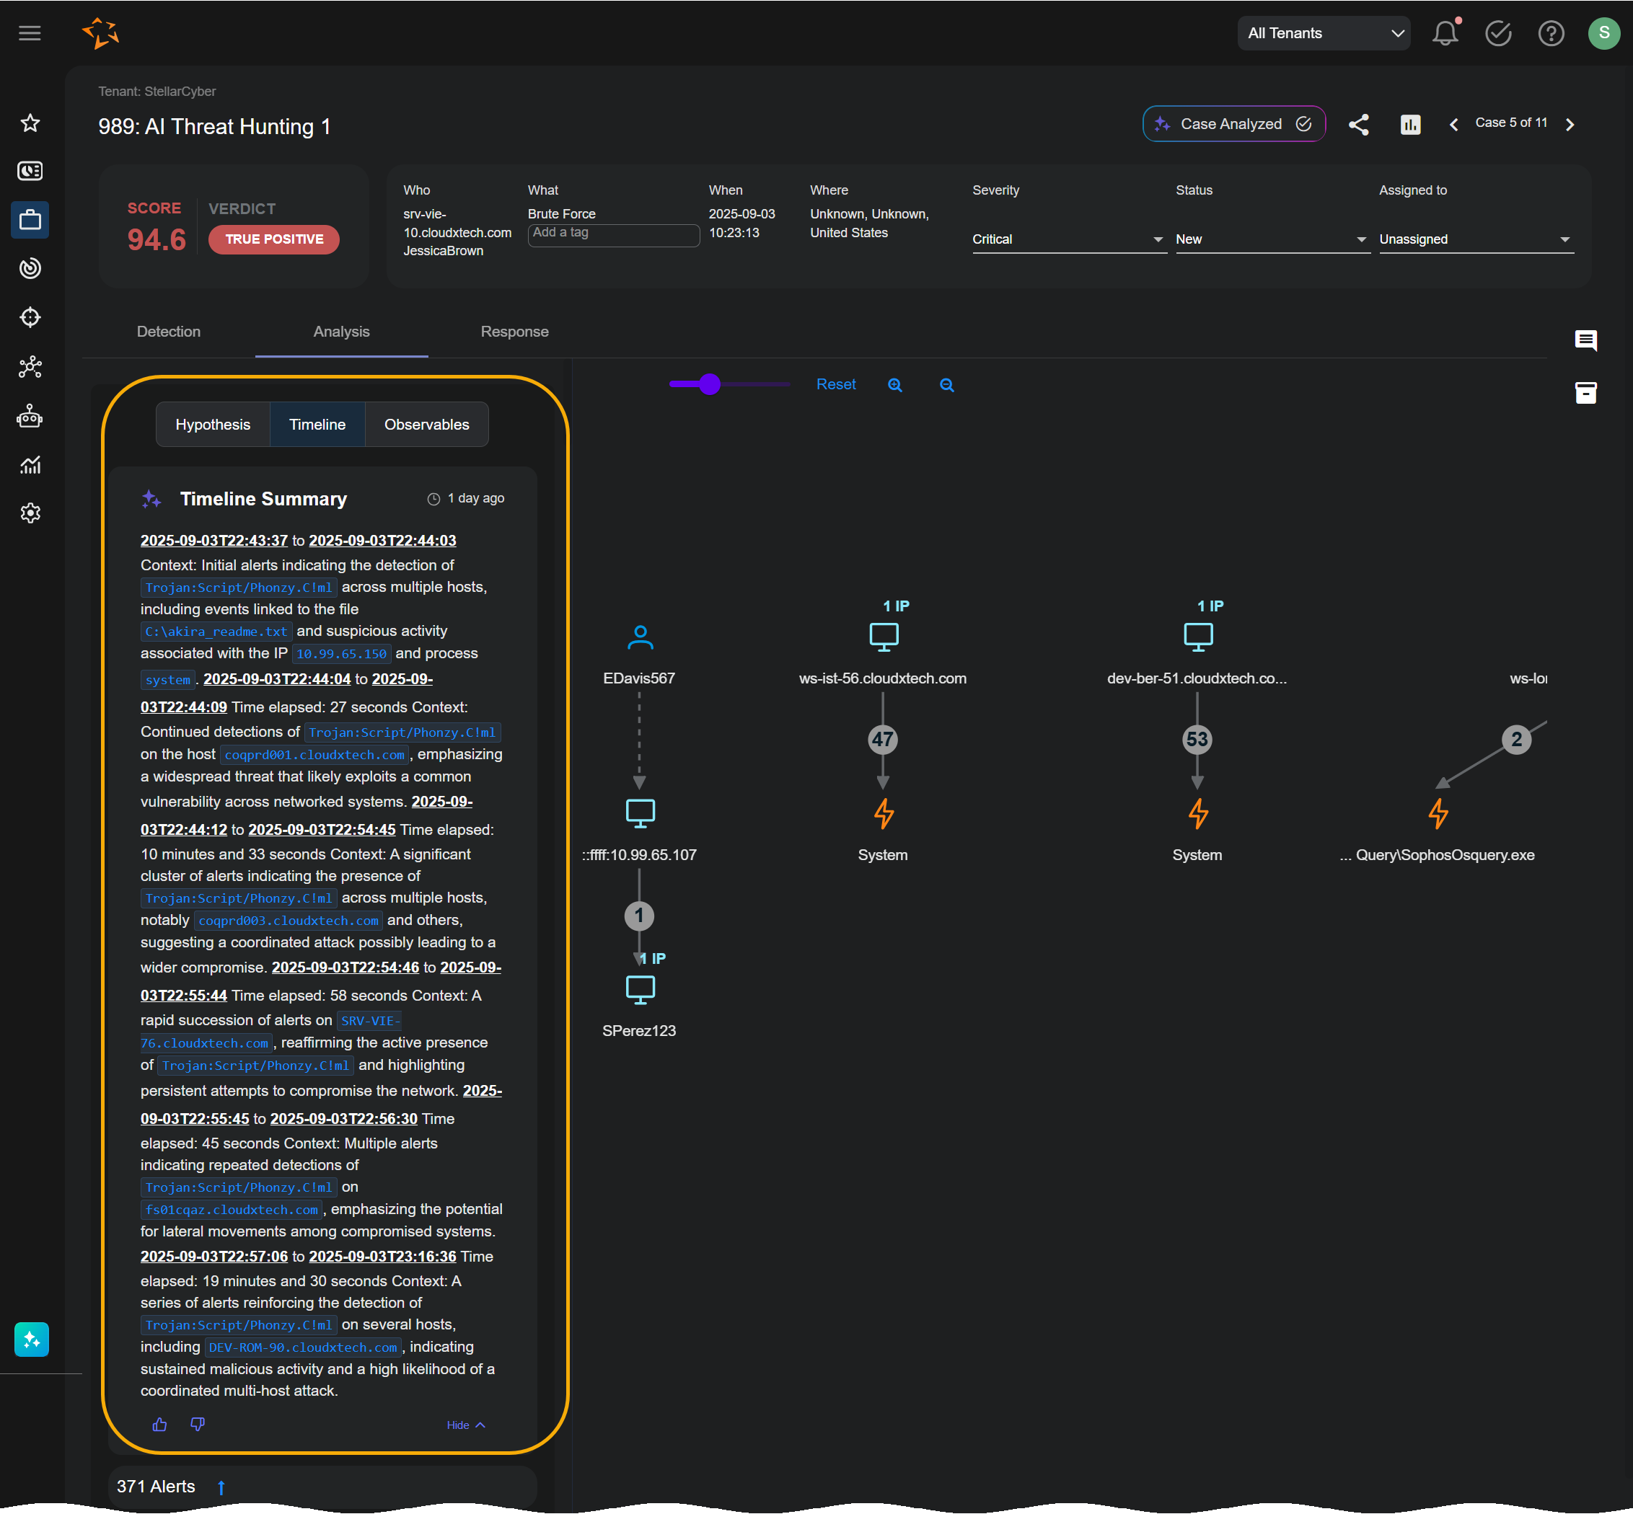Toggle the Case Analyzed button
The height and width of the screenshot is (1514, 1633).
[x=1233, y=125]
